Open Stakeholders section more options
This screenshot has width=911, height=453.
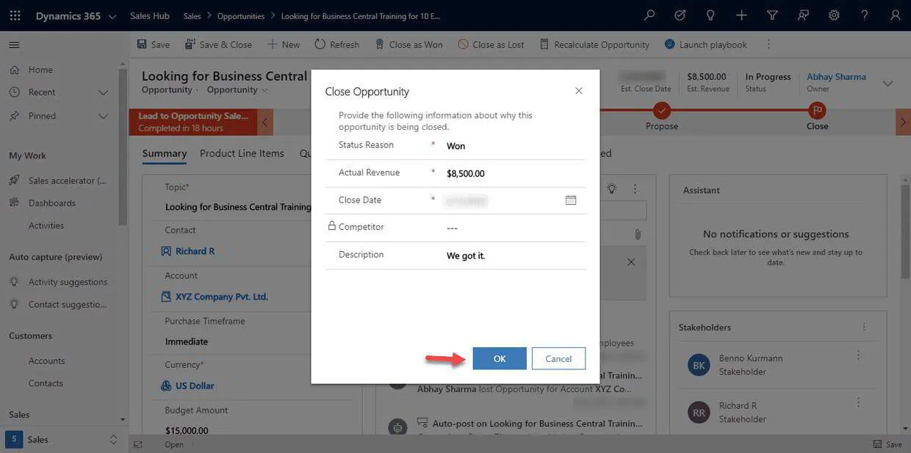pyautogui.click(x=864, y=327)
